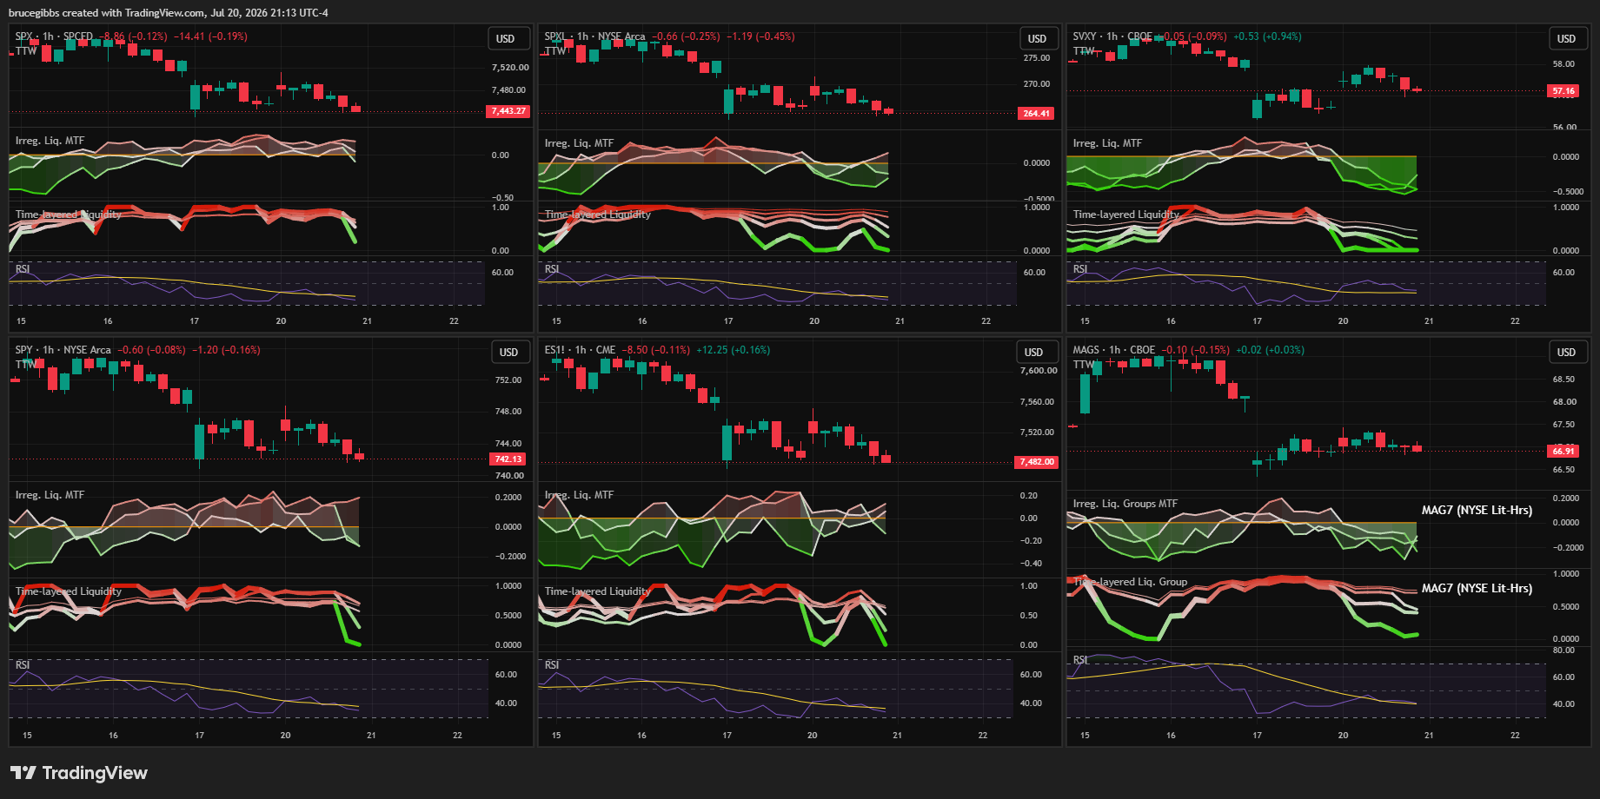
Task: Click the 68.50 price level on MAGS chart
Action: (1563, 380)
